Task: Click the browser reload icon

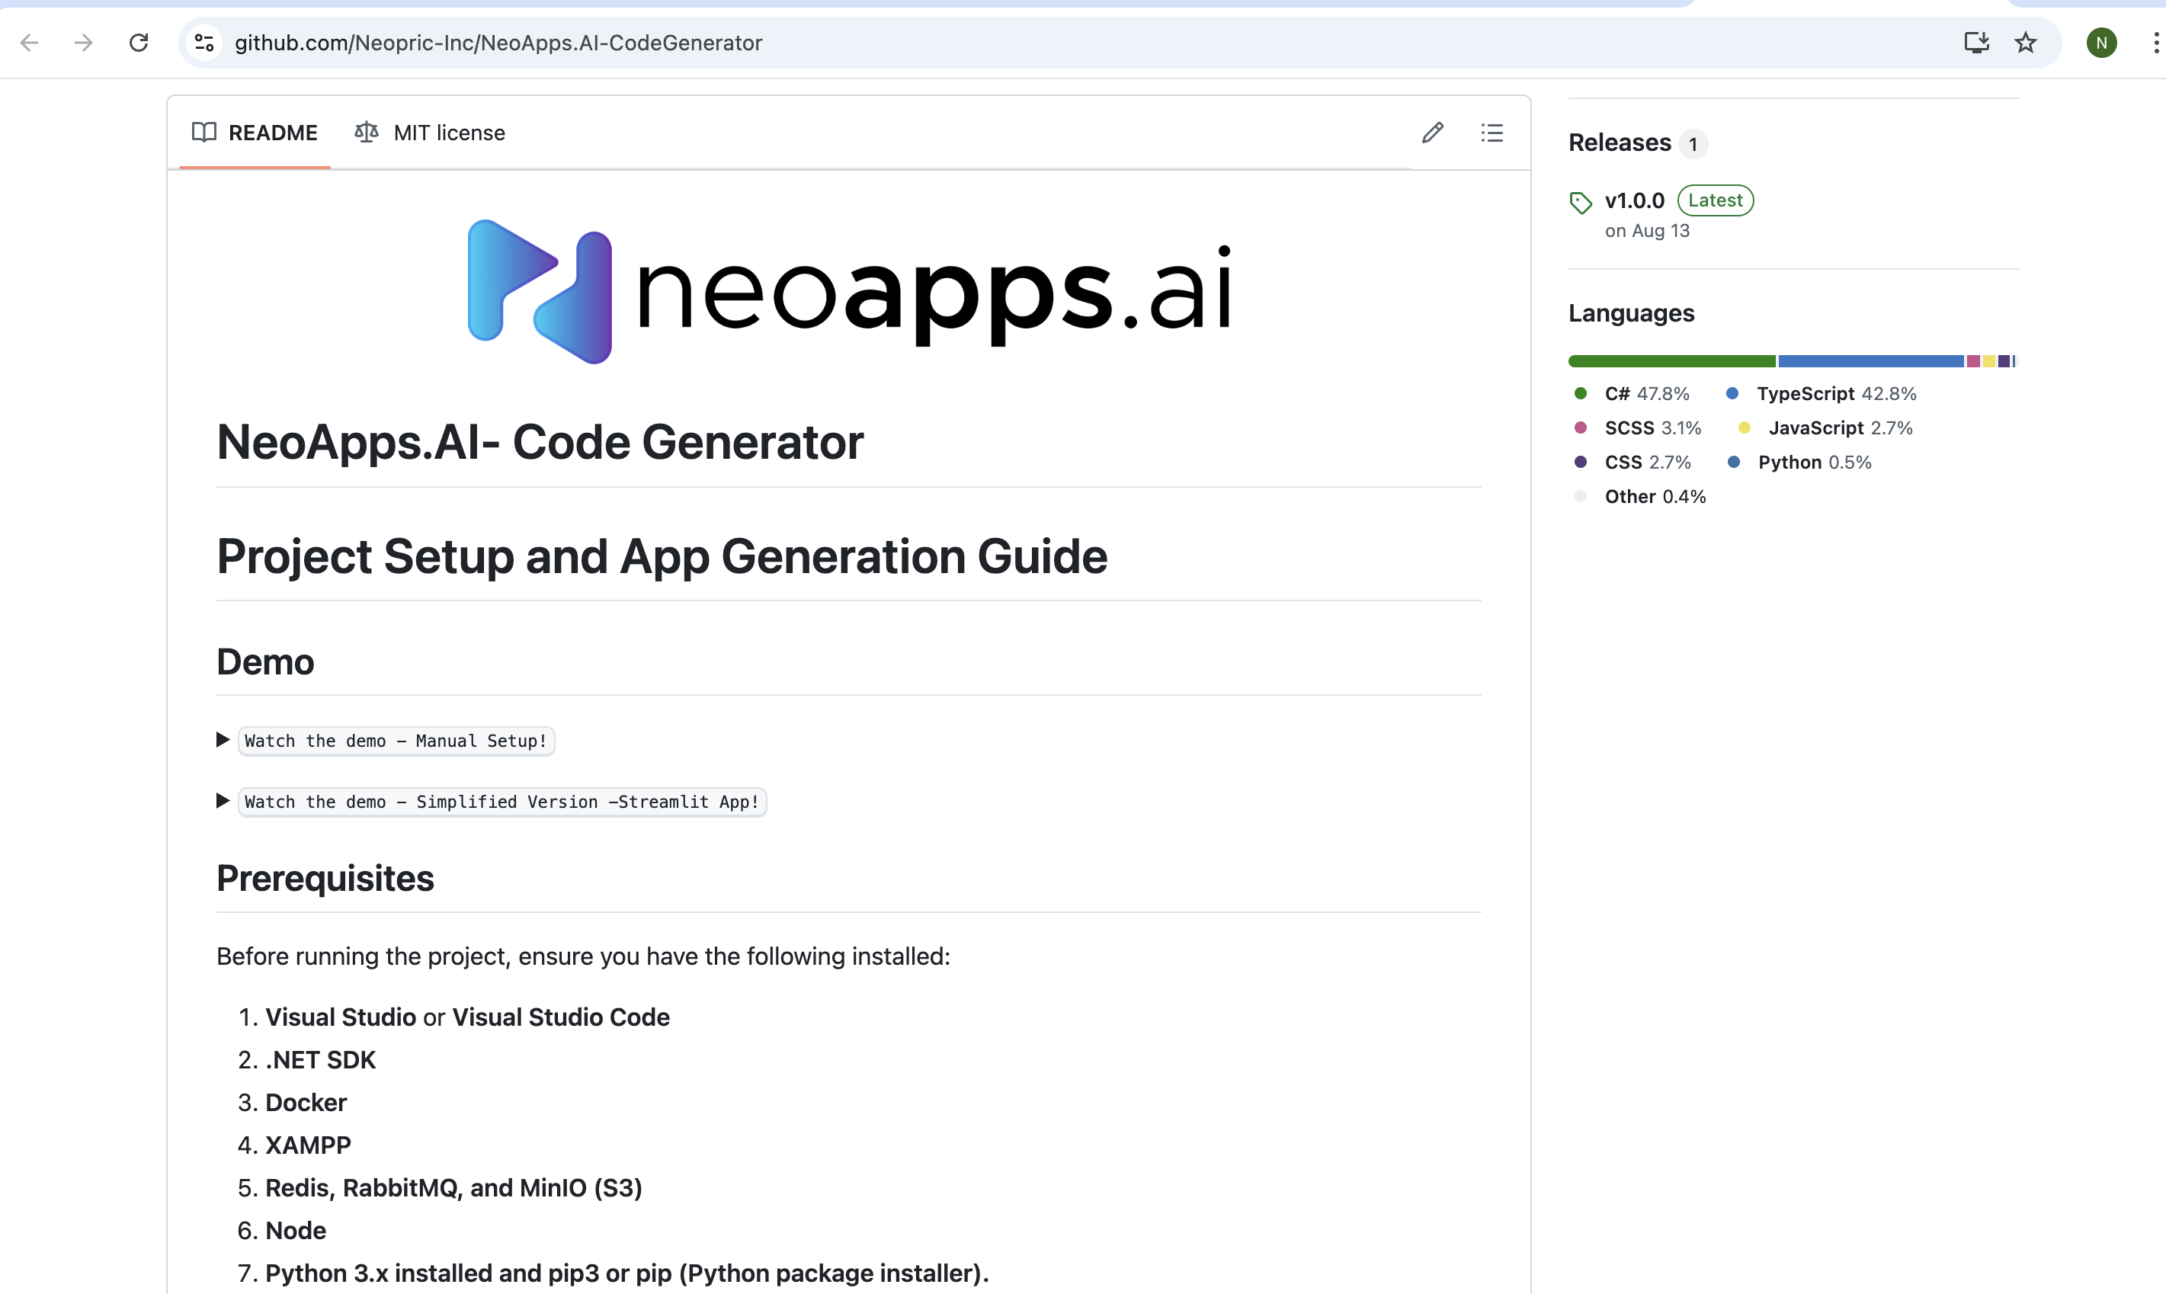Action: coord(139,43)
